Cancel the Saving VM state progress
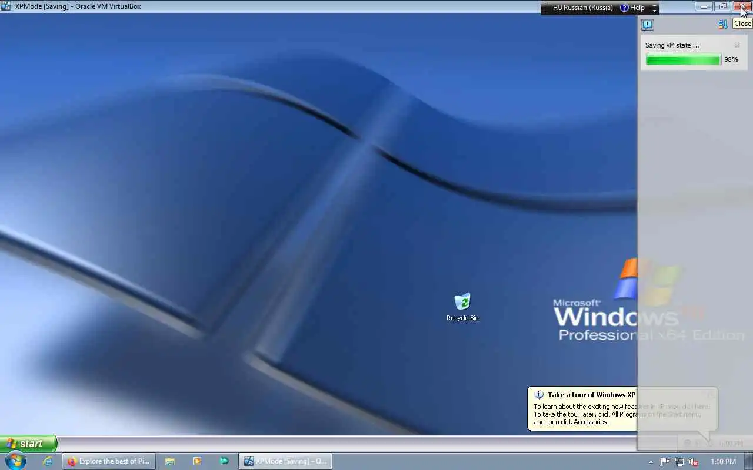Viewport: 753px width, 470px height. tap(737, 45)
